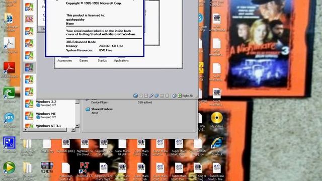Click the VM list horizontal scroll left arrow
The width and height of the screenshot is (322, 181).
(25, 130)
